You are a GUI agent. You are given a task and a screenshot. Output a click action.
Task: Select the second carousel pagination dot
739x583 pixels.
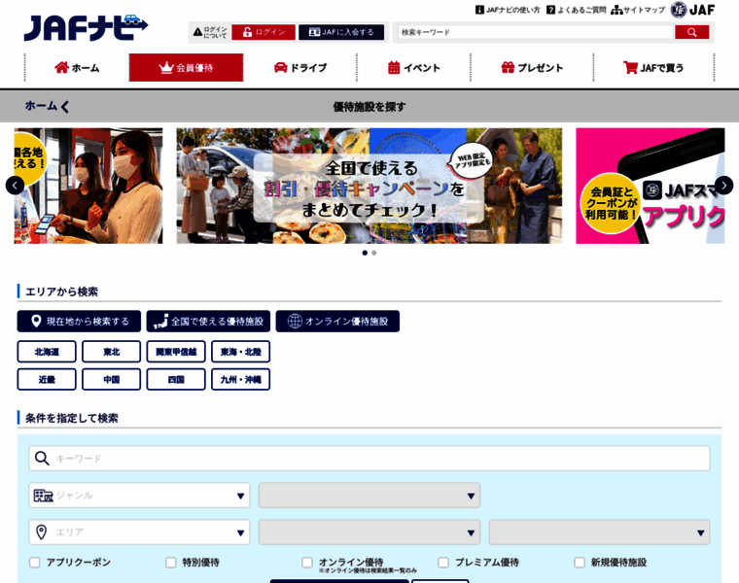click(x=374, y=253)
